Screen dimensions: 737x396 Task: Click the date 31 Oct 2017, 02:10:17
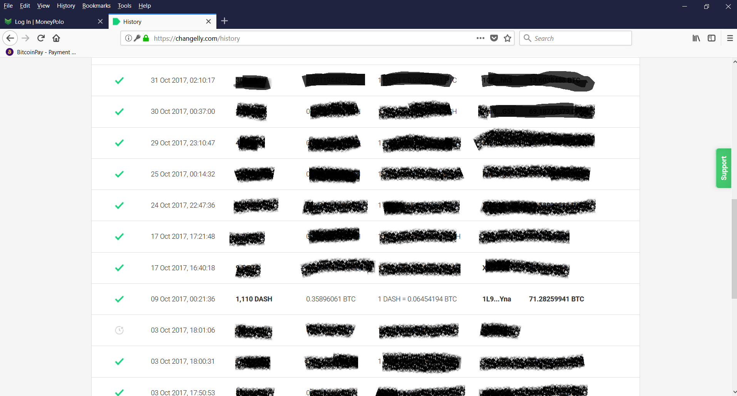coord(183,80)
